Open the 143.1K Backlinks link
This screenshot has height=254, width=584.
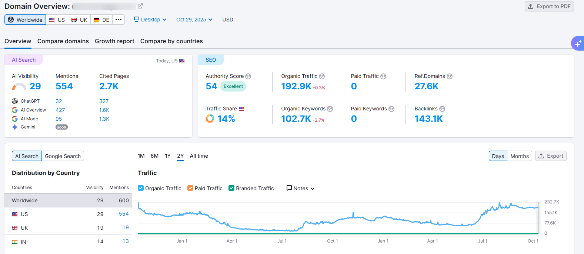point(428,119)
